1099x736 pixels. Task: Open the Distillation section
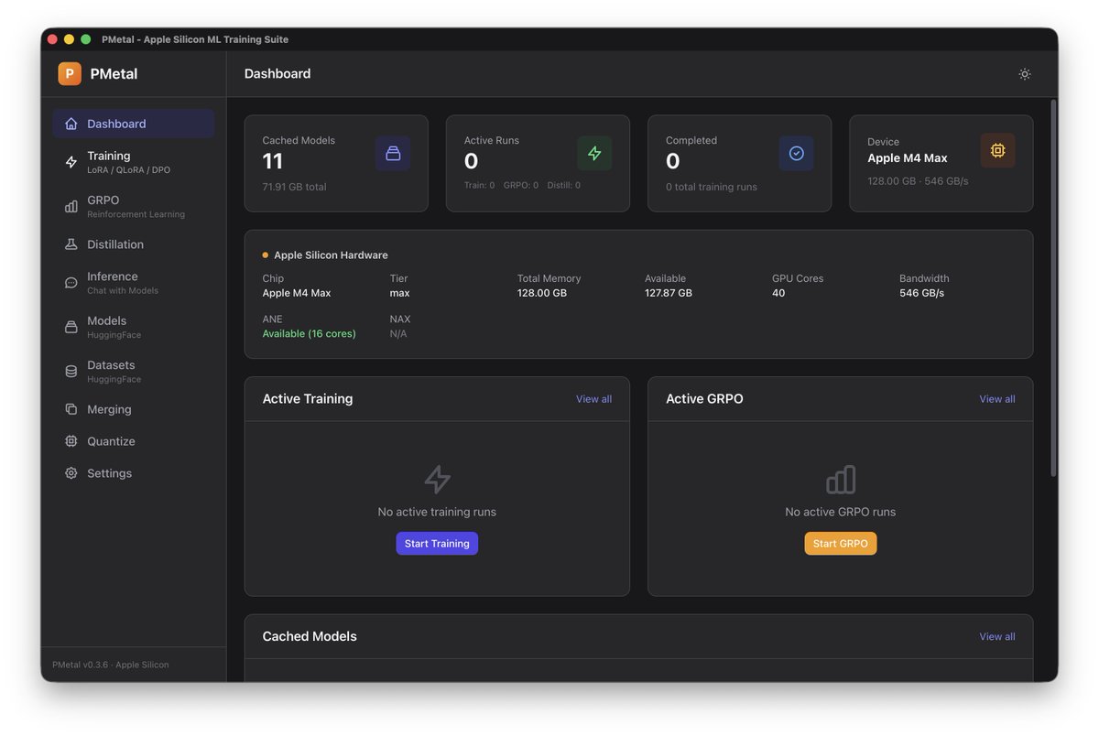pos(133,244)
